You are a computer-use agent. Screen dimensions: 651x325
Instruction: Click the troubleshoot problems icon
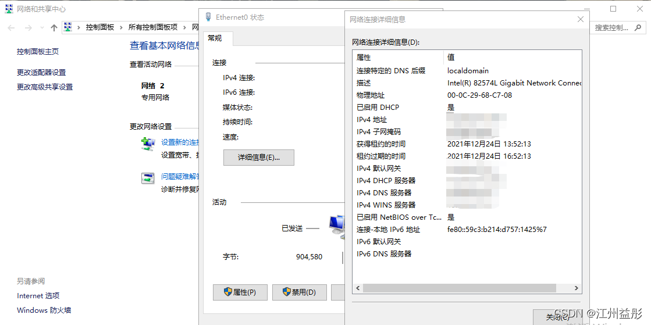click(148, 178)
